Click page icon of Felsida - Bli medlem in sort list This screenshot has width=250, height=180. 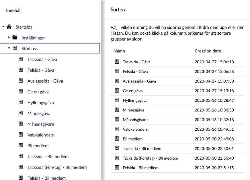(117, 168)
